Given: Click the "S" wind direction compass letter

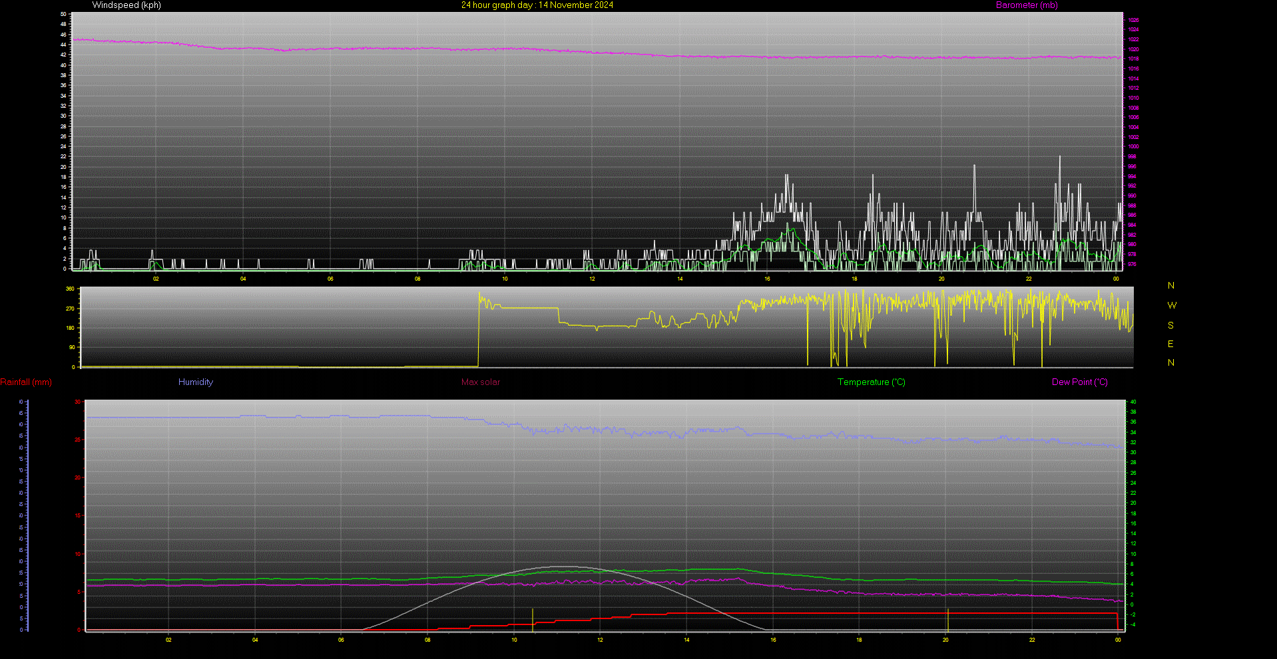Looking at the screenshot, I should click(1171, 325).
